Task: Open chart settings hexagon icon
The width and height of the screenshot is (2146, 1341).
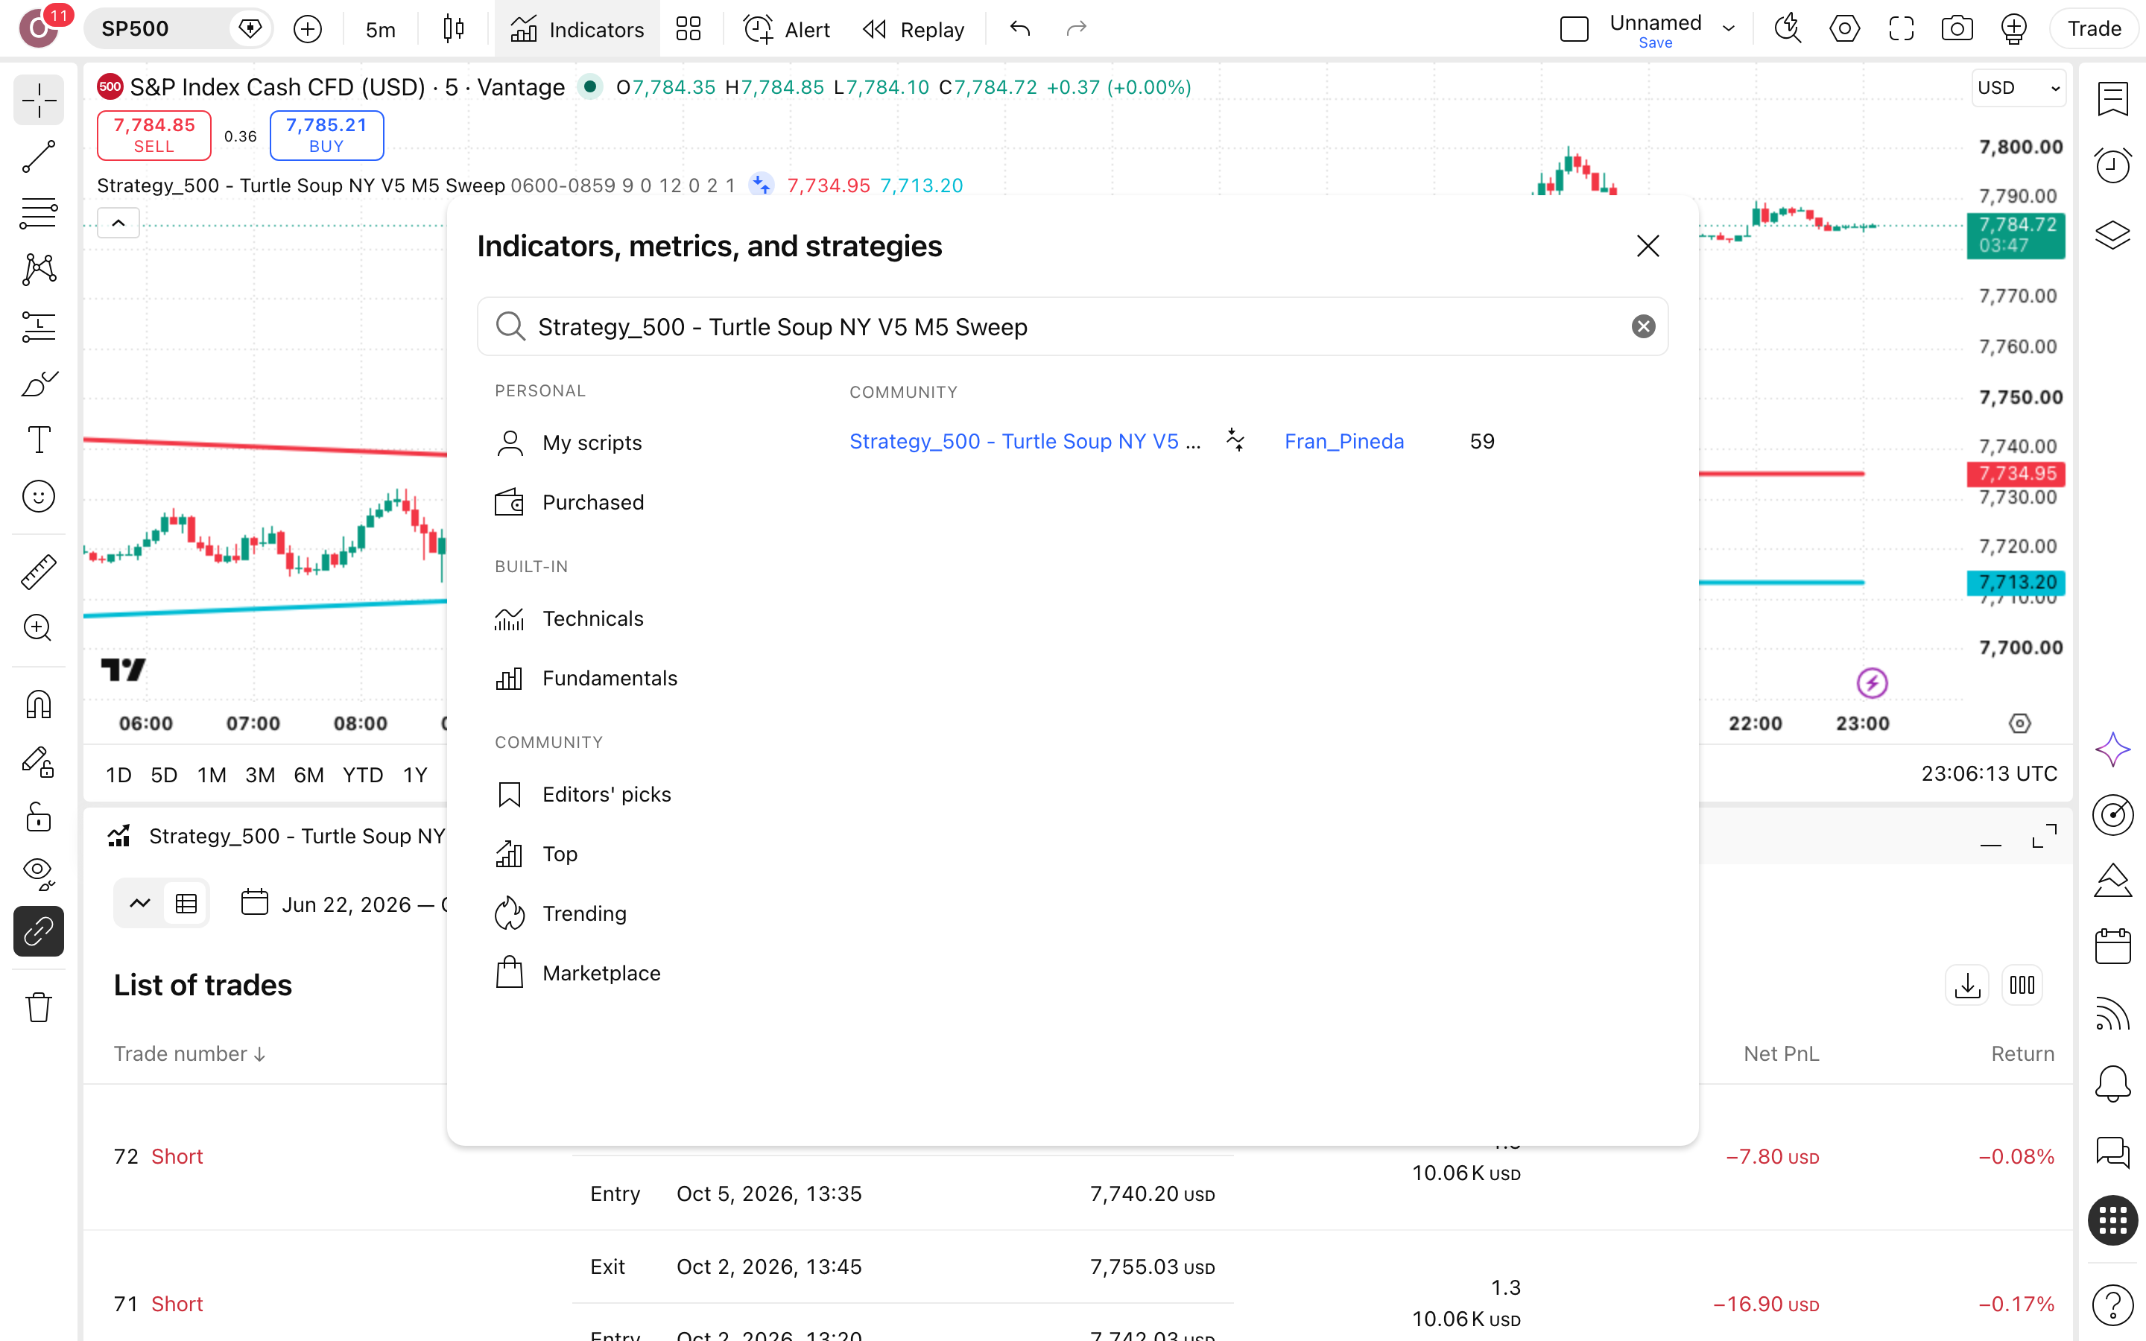Action: click(x=1844, y=29)
